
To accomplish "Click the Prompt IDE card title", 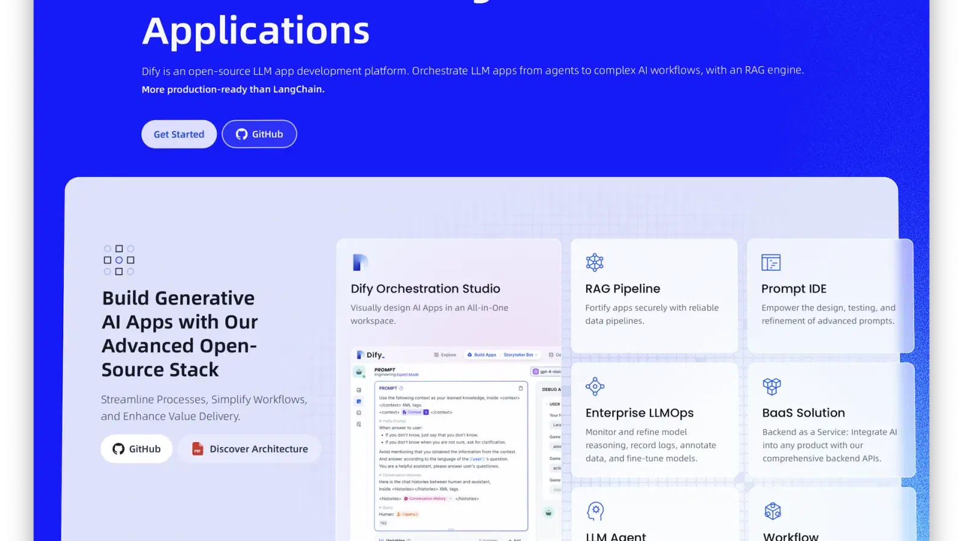I will (794, 289).
